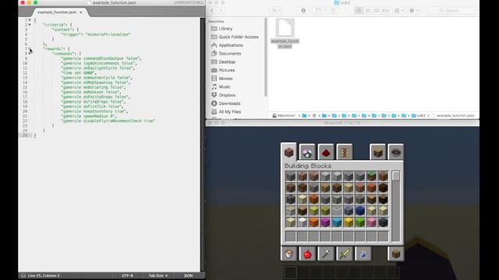
Task: Open the Brewing potion tab
Action: tap(363, 254)
